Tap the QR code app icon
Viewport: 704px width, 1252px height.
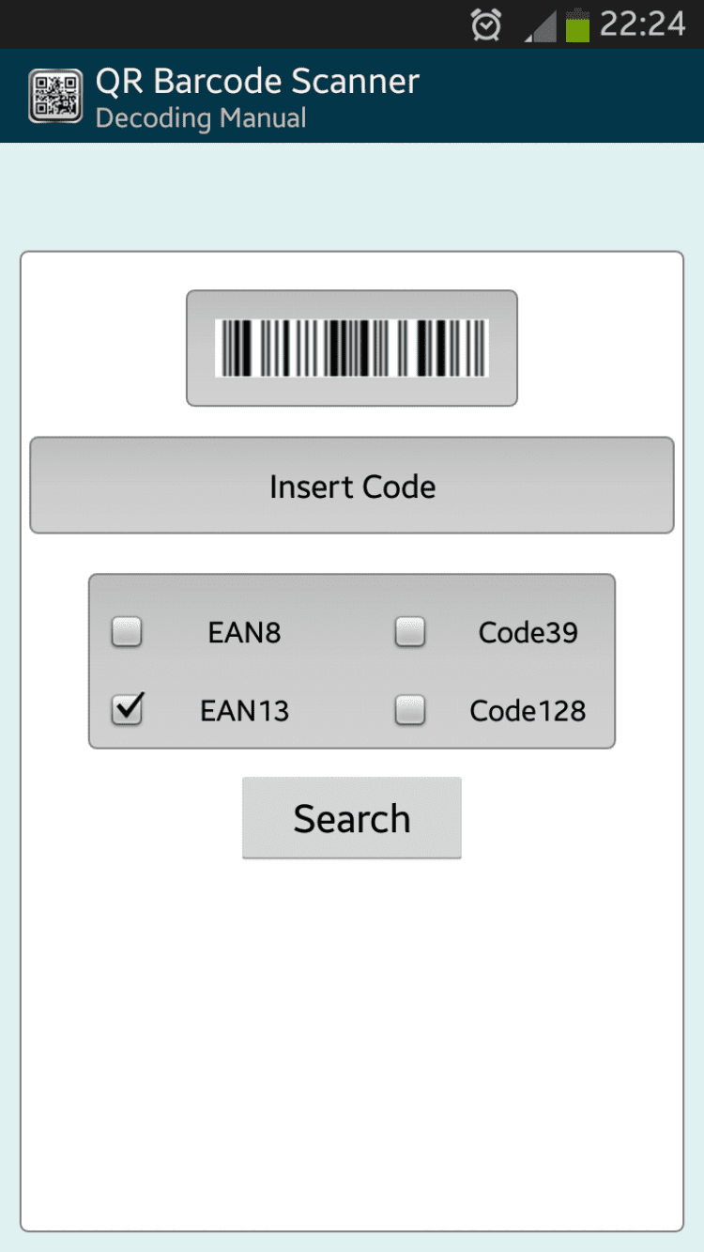click(54, 97)
